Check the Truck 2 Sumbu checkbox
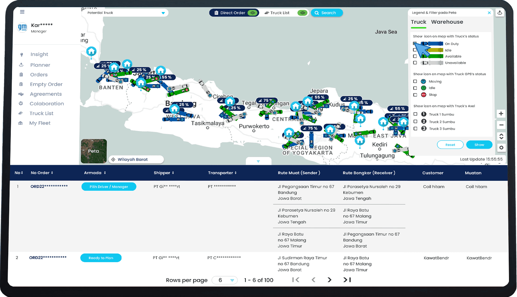This screenshot has width=517, height=297. 415,122
